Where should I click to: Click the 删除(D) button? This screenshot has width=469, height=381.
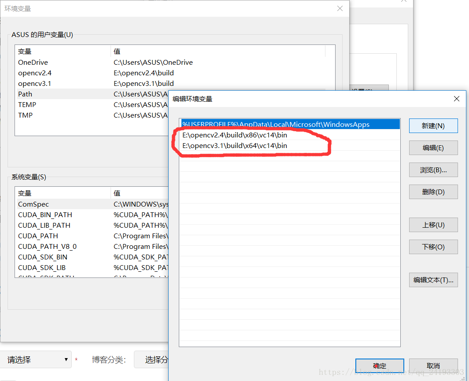point(433,192)
